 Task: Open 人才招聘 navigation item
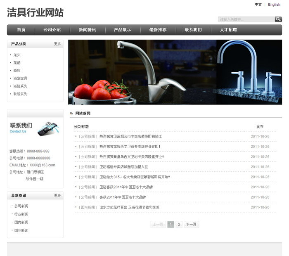pos(228,30)
